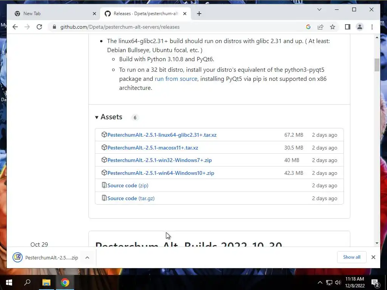The width and height of the screenshot is (387, 290).
Task: Download Source code (zip)
Action: tap(128, 185)
